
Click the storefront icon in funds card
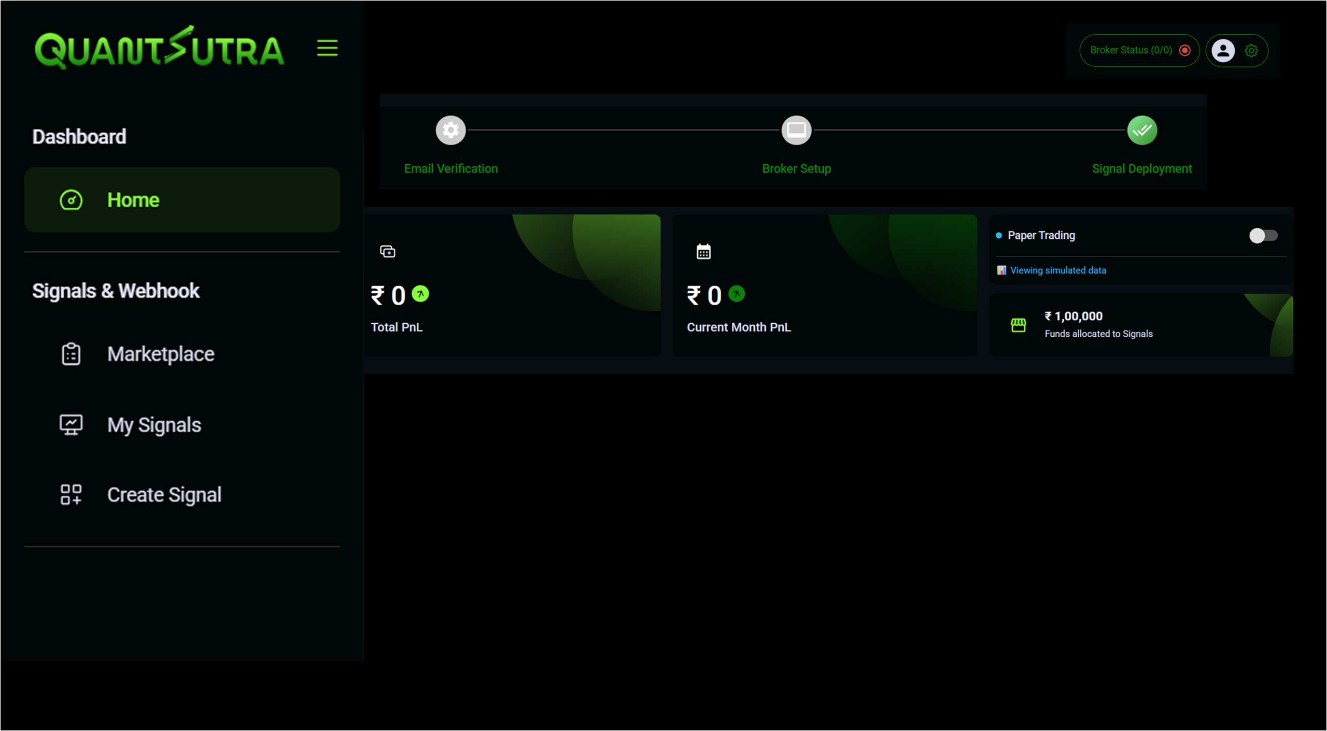pos(1018,325)
